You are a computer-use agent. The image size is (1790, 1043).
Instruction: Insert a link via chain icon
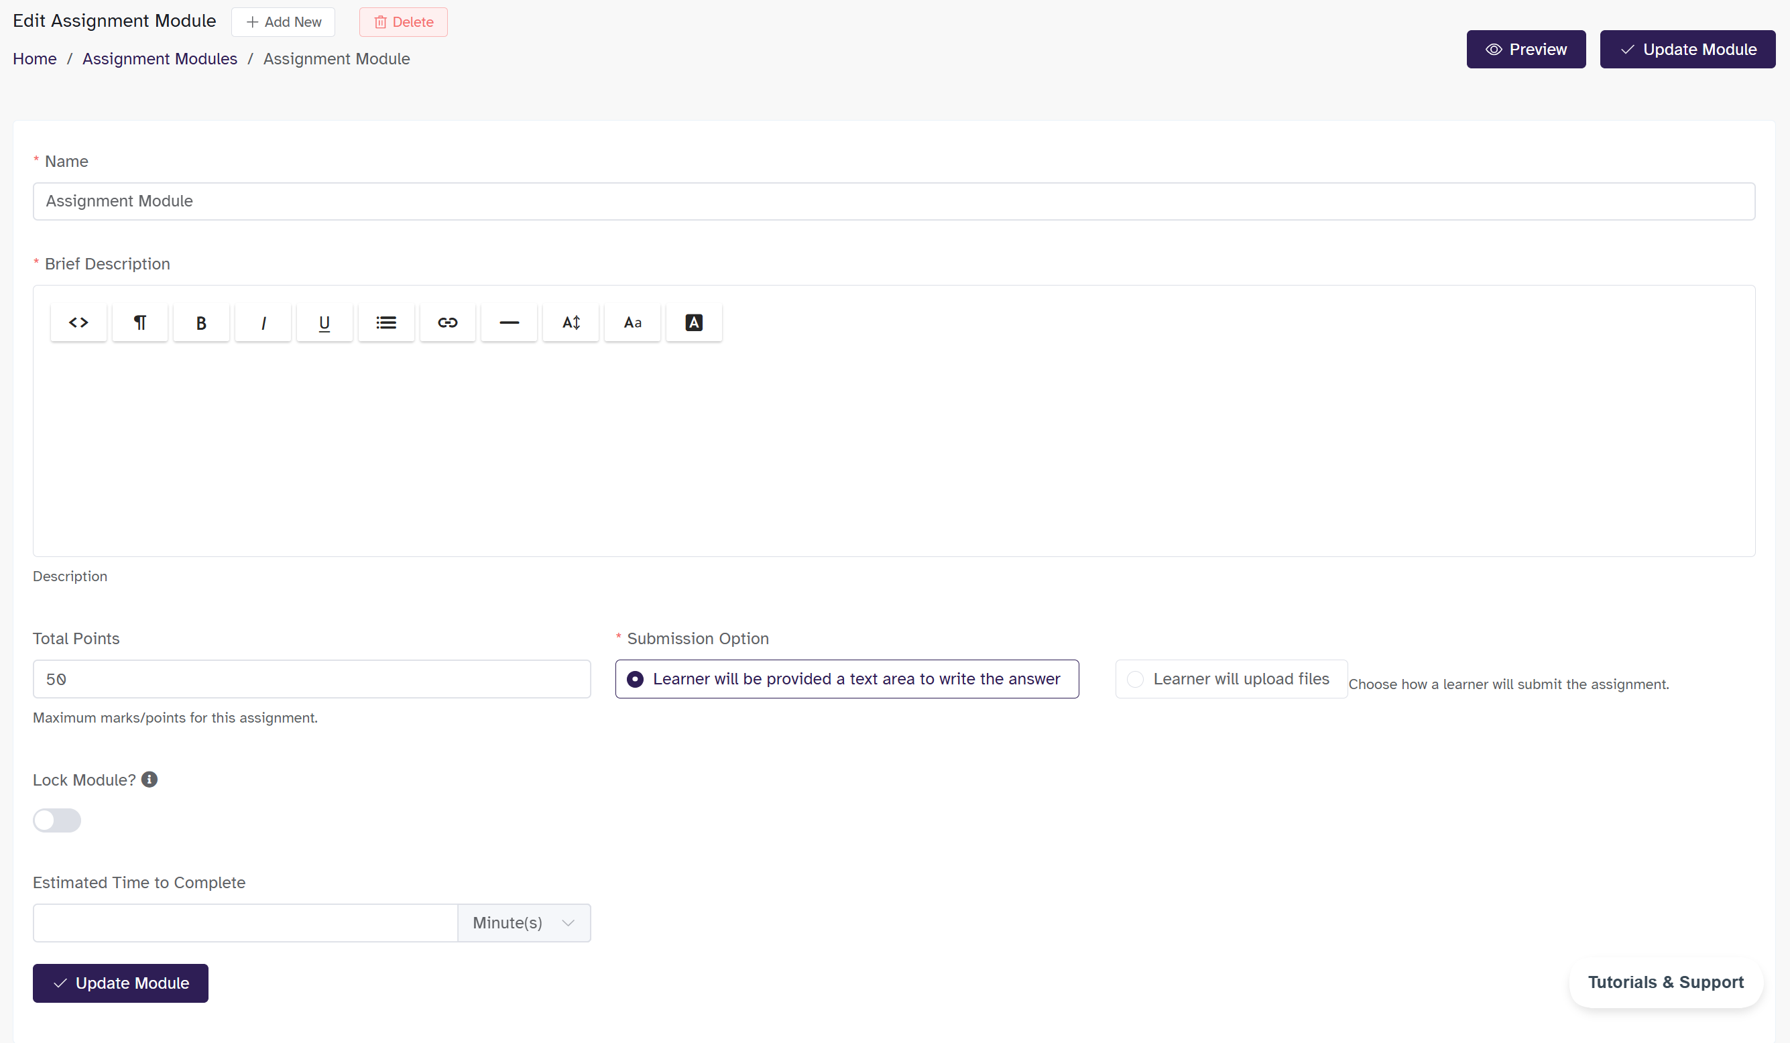coord(448,323)
